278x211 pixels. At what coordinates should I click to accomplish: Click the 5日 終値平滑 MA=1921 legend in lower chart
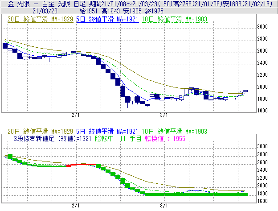pyautogui.click(x=107, y=132)
